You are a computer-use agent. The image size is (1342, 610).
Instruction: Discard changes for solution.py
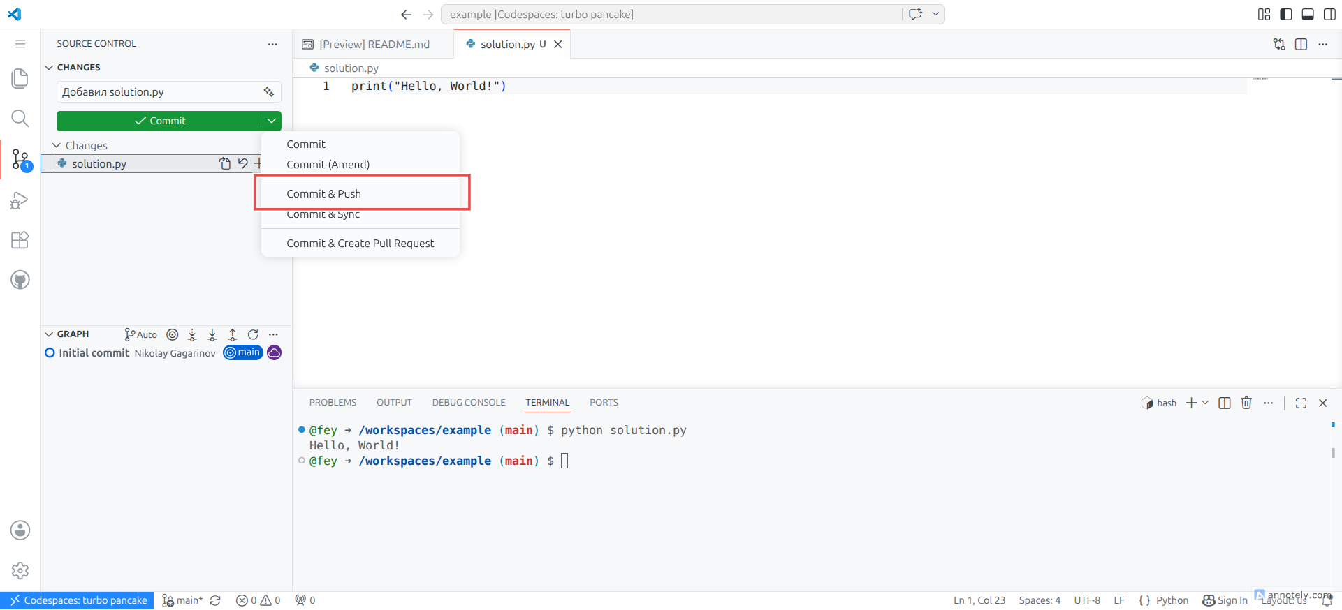click(x=242, y=163)
